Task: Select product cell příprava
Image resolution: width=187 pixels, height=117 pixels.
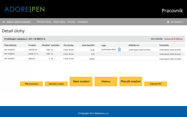Action: coord(32,59)
